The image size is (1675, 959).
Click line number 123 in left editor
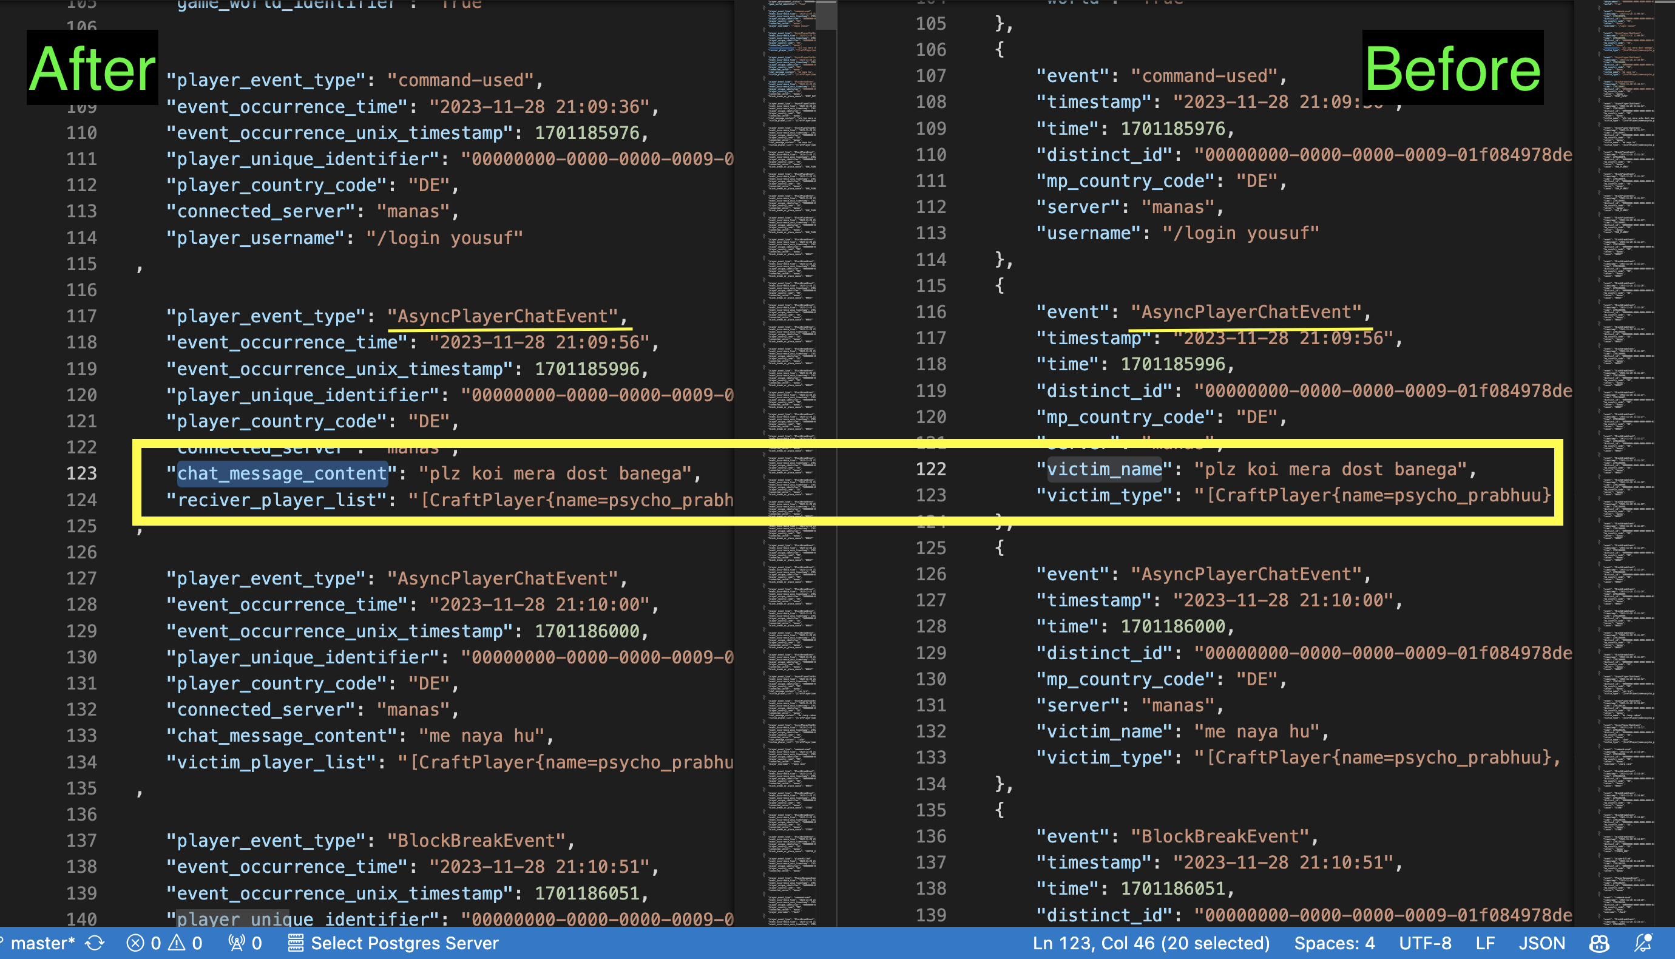(82, 473)
